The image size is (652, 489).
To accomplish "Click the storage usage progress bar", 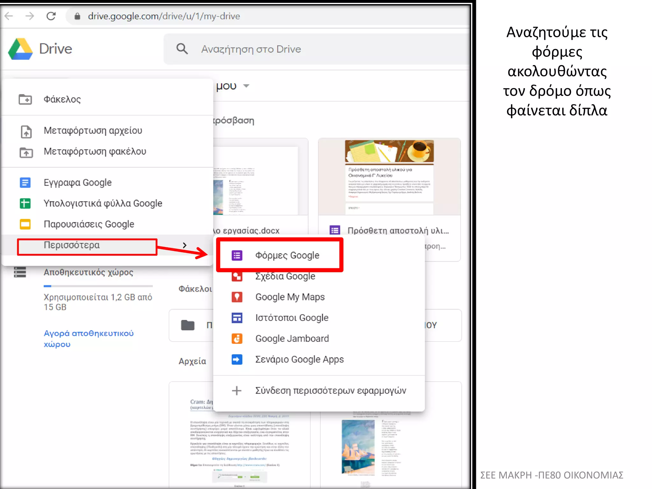I will tap(98, 286).
